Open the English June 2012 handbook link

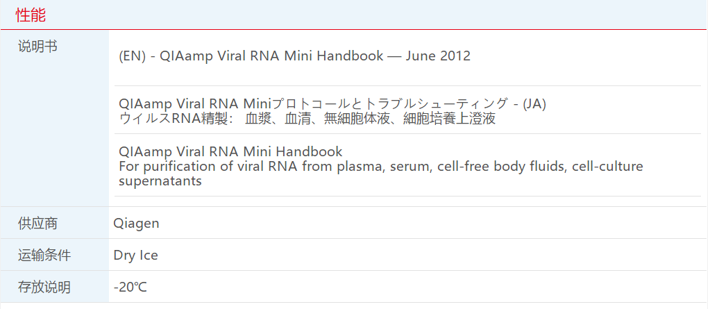[x=294, y=56]
